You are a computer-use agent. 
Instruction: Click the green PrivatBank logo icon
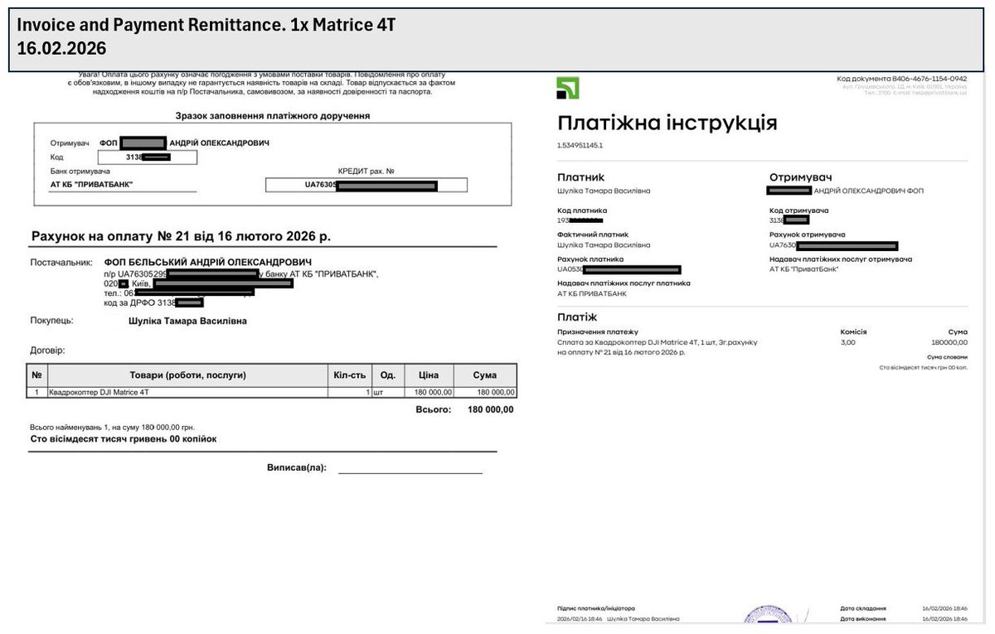tap(568, 88)
